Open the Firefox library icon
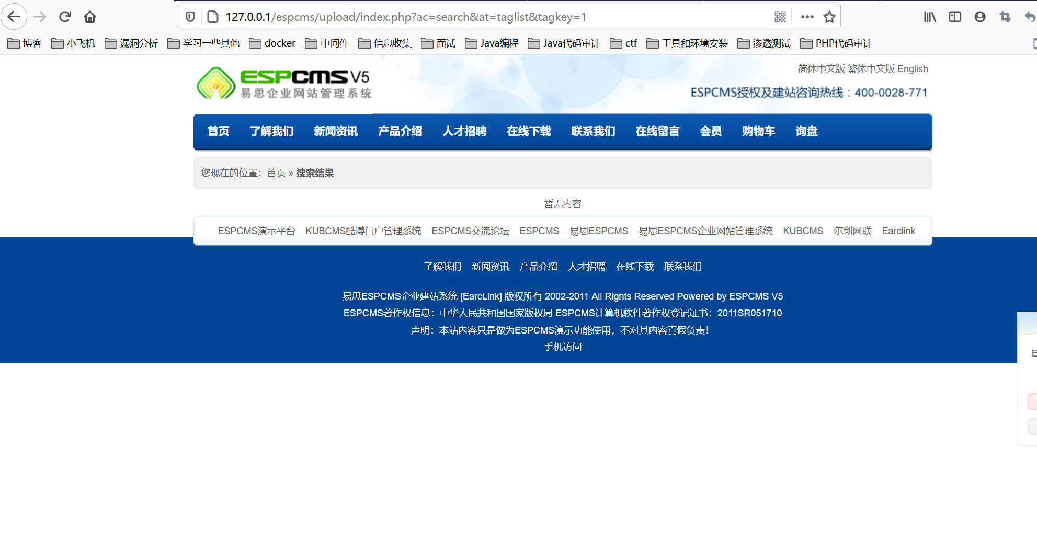Viewport: 1037px width, 540px height. tap(929, 16)
